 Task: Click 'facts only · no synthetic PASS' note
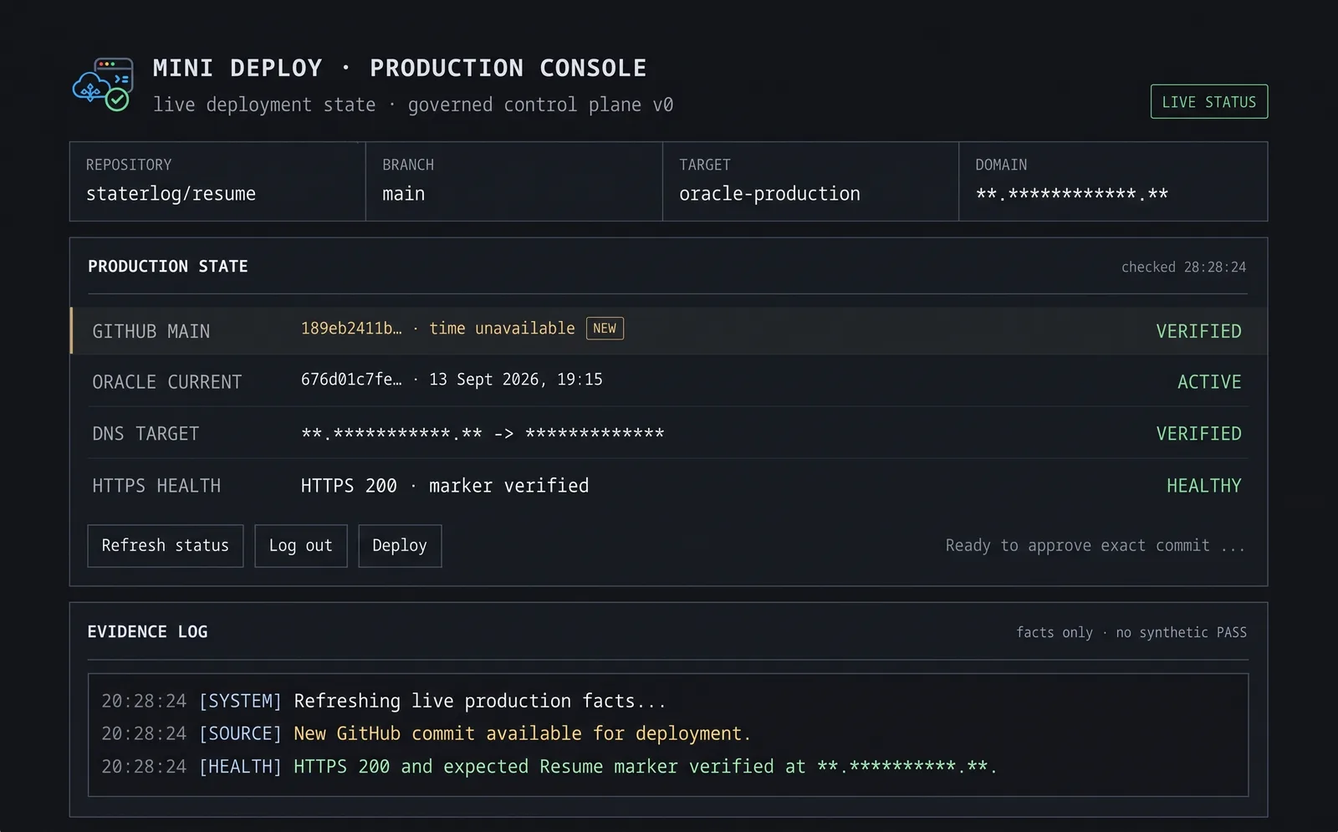(x=1131, y=633)
